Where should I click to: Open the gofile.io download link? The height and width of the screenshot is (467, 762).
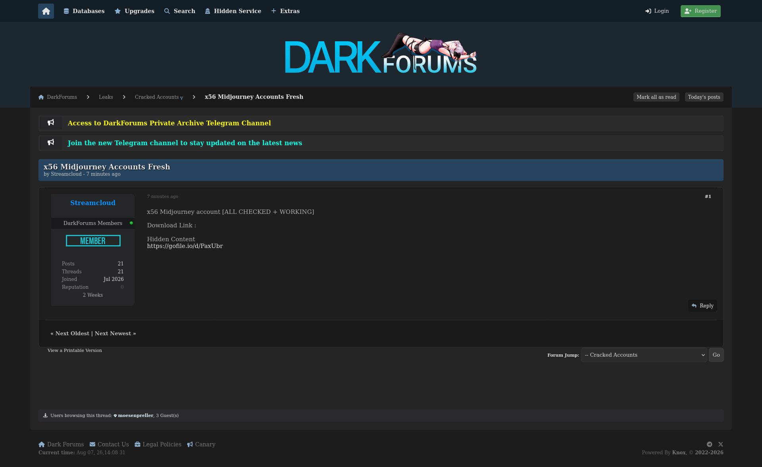click(185, 246)
